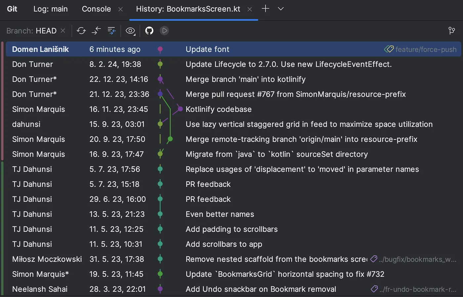Screen dimensions: 463x297
Task: Close the History: BookmarksScreen.kt tab
Action: (250, 9)
